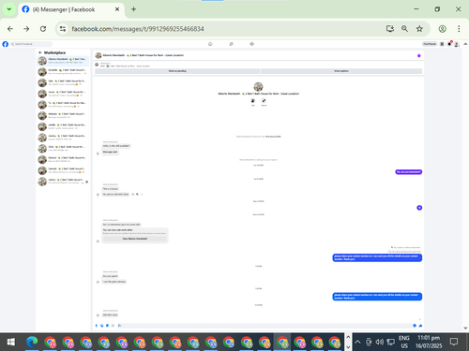Click the purple 'Yes, are you interested?' message bubble

409,172
